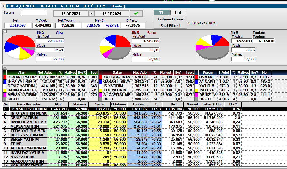Click the window close box beside EREGL title

4,6
